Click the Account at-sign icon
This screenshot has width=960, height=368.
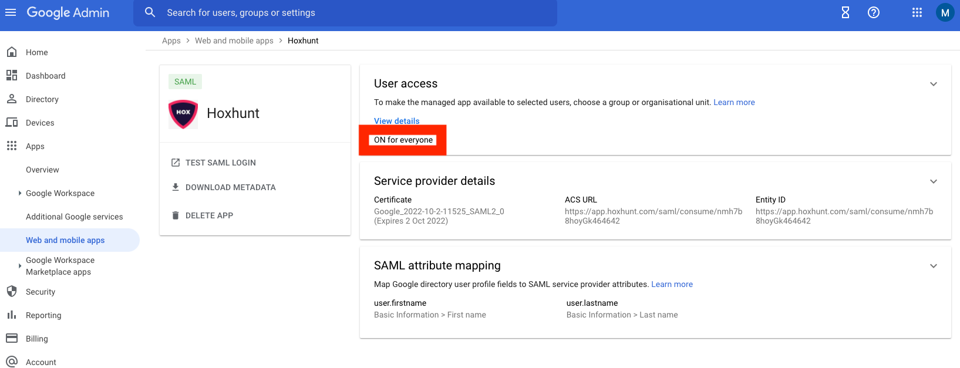tap(12, 362)
